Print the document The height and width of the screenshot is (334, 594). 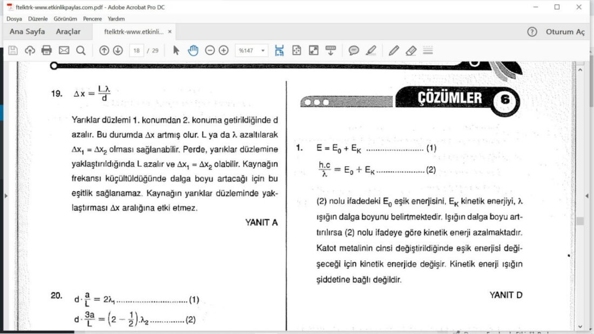click(46, 50)
